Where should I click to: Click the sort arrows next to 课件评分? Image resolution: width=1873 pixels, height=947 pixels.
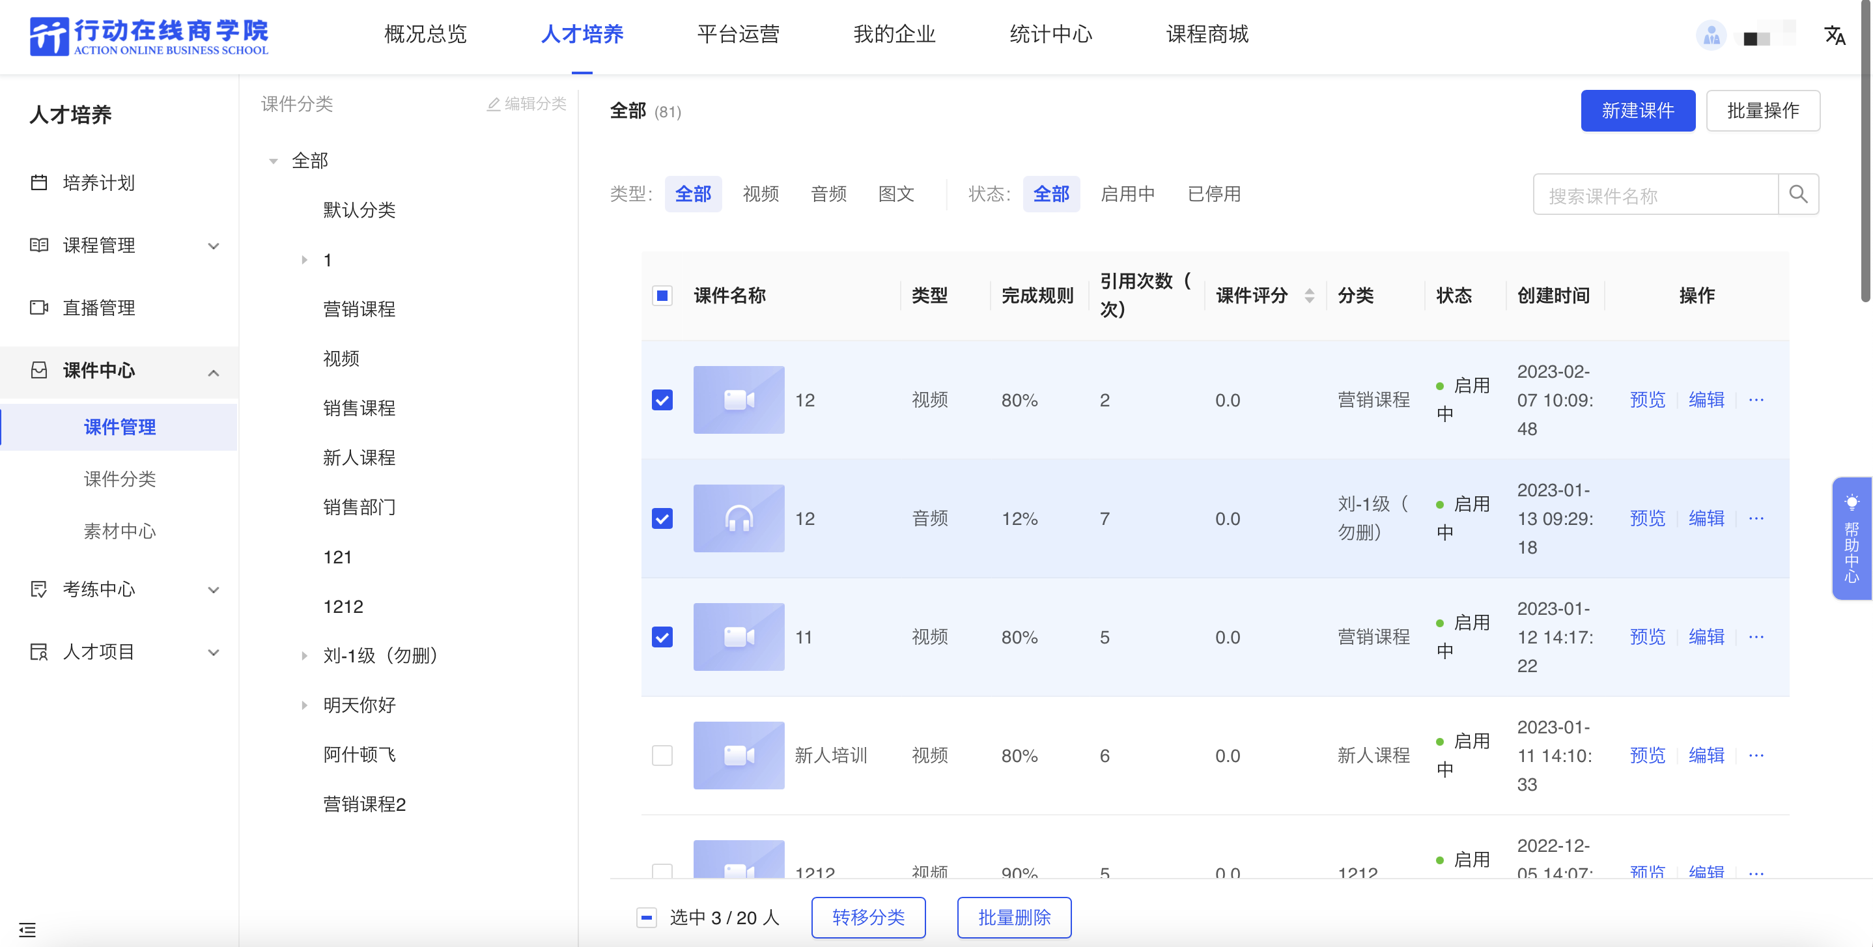(1309, 296)
